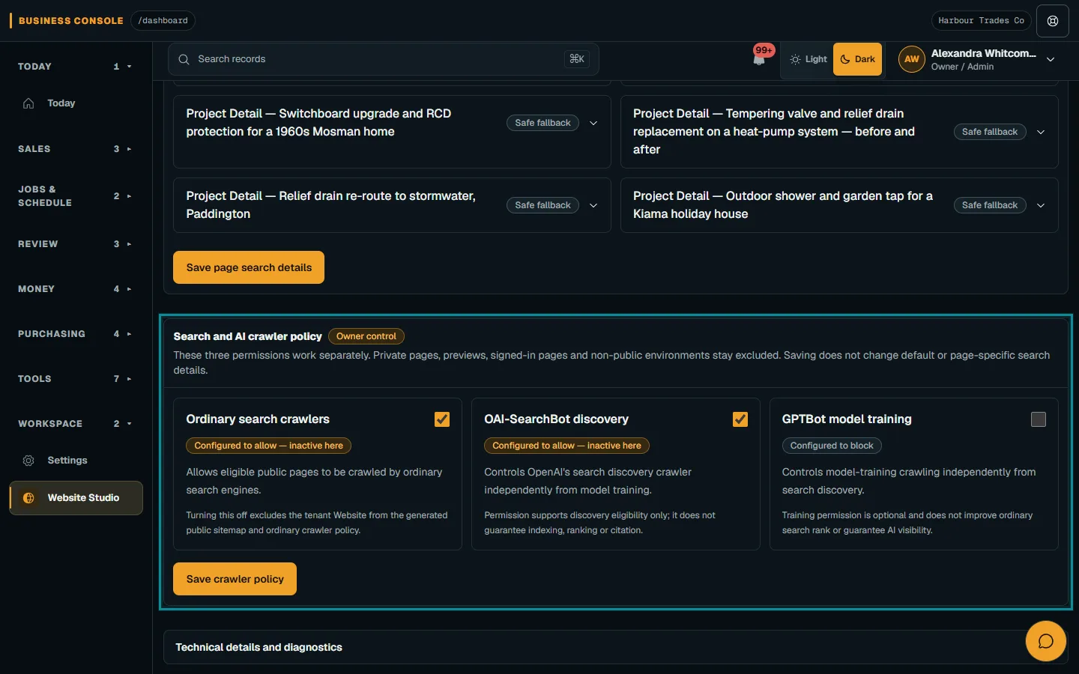Open Settings in the sidebar
This screenshot has width=1079, height=674.
[76, 461]
